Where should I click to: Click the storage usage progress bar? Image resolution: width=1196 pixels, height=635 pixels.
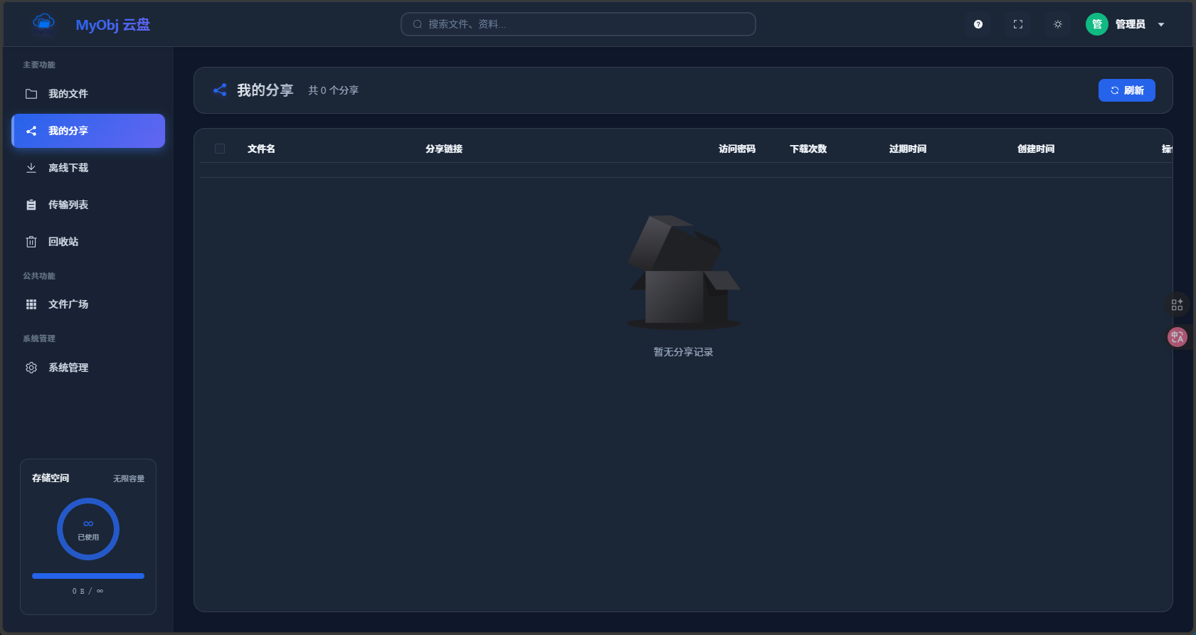[x=88, y=576]
